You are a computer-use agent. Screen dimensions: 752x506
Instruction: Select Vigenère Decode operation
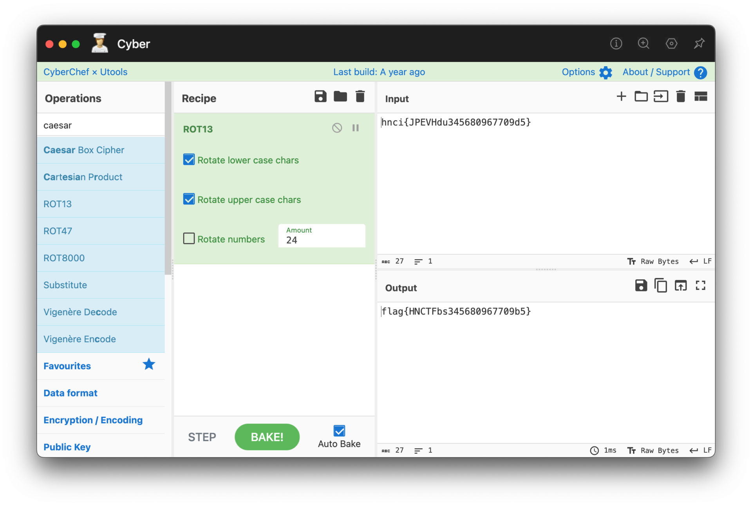(101, 312)
